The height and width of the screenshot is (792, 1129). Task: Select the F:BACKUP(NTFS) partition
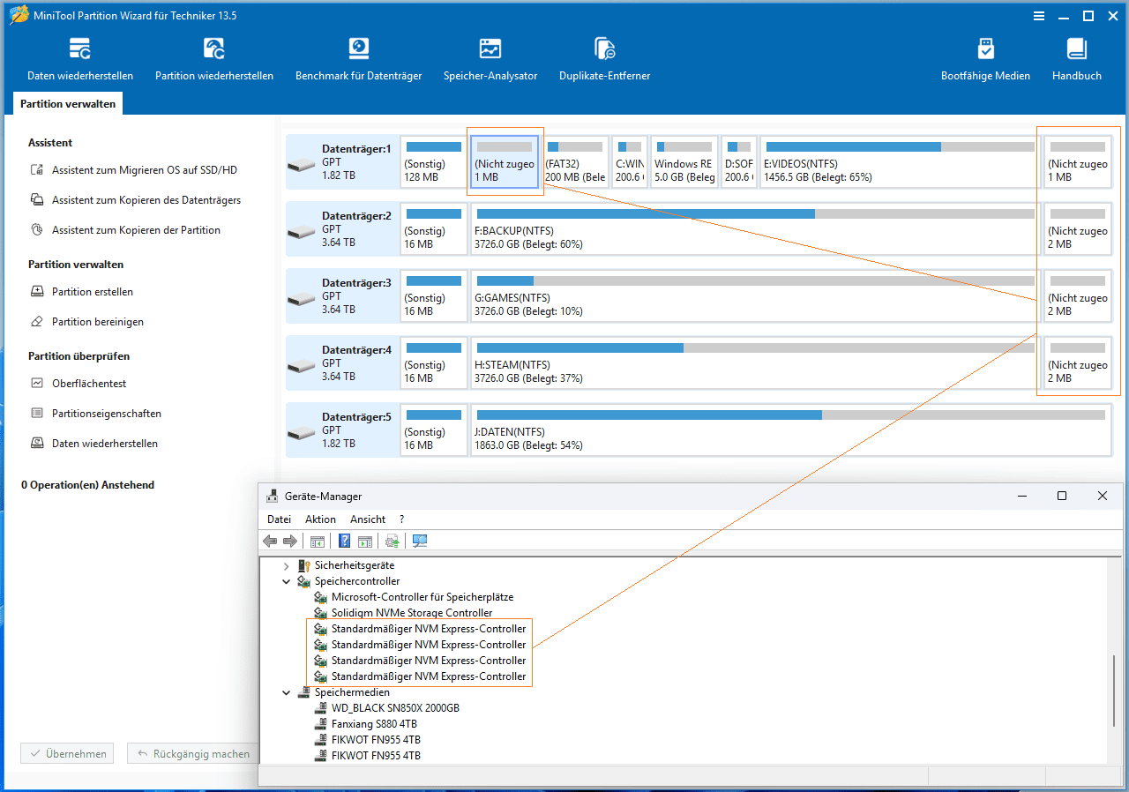coord(756,229)
